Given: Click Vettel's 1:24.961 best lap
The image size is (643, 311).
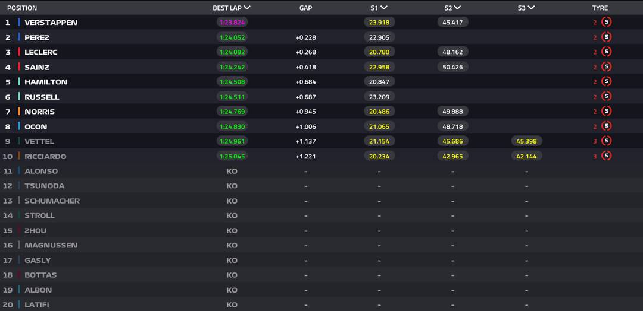Looking at the screenshot, I should pos(232,141).
